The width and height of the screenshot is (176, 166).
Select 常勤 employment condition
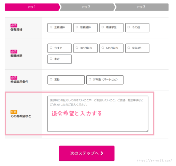point(66,80)
